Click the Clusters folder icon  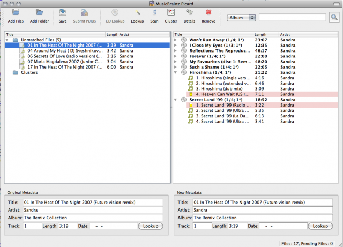coord(16,72)
